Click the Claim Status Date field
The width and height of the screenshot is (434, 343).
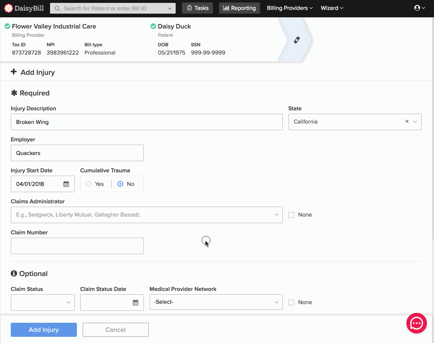point(112,303)
